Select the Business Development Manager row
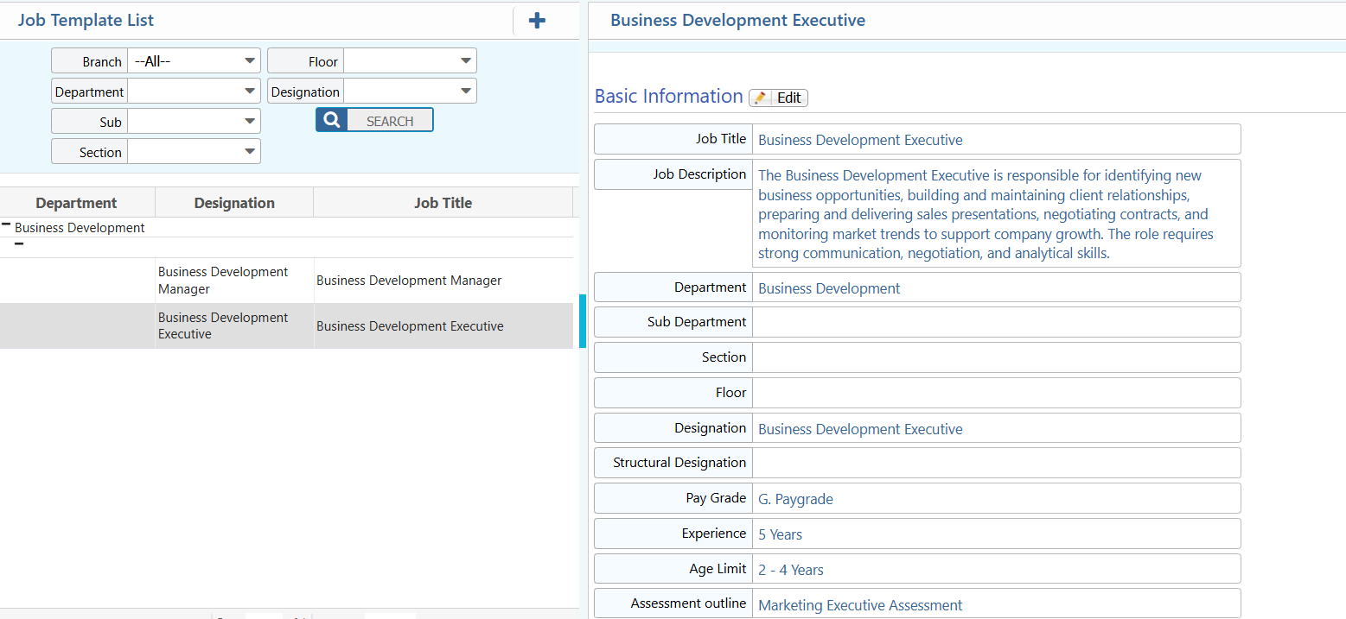This screenshot has width=1346, height=619. tap(409, 281)
